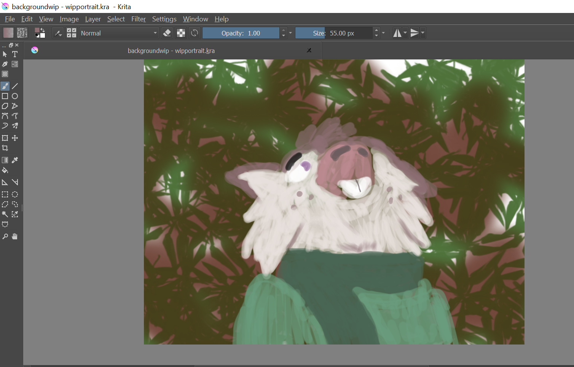Viewport: 574px width, 367px height.
Task: Choose the Rectangular Selection tool
Action: [5, 194]
